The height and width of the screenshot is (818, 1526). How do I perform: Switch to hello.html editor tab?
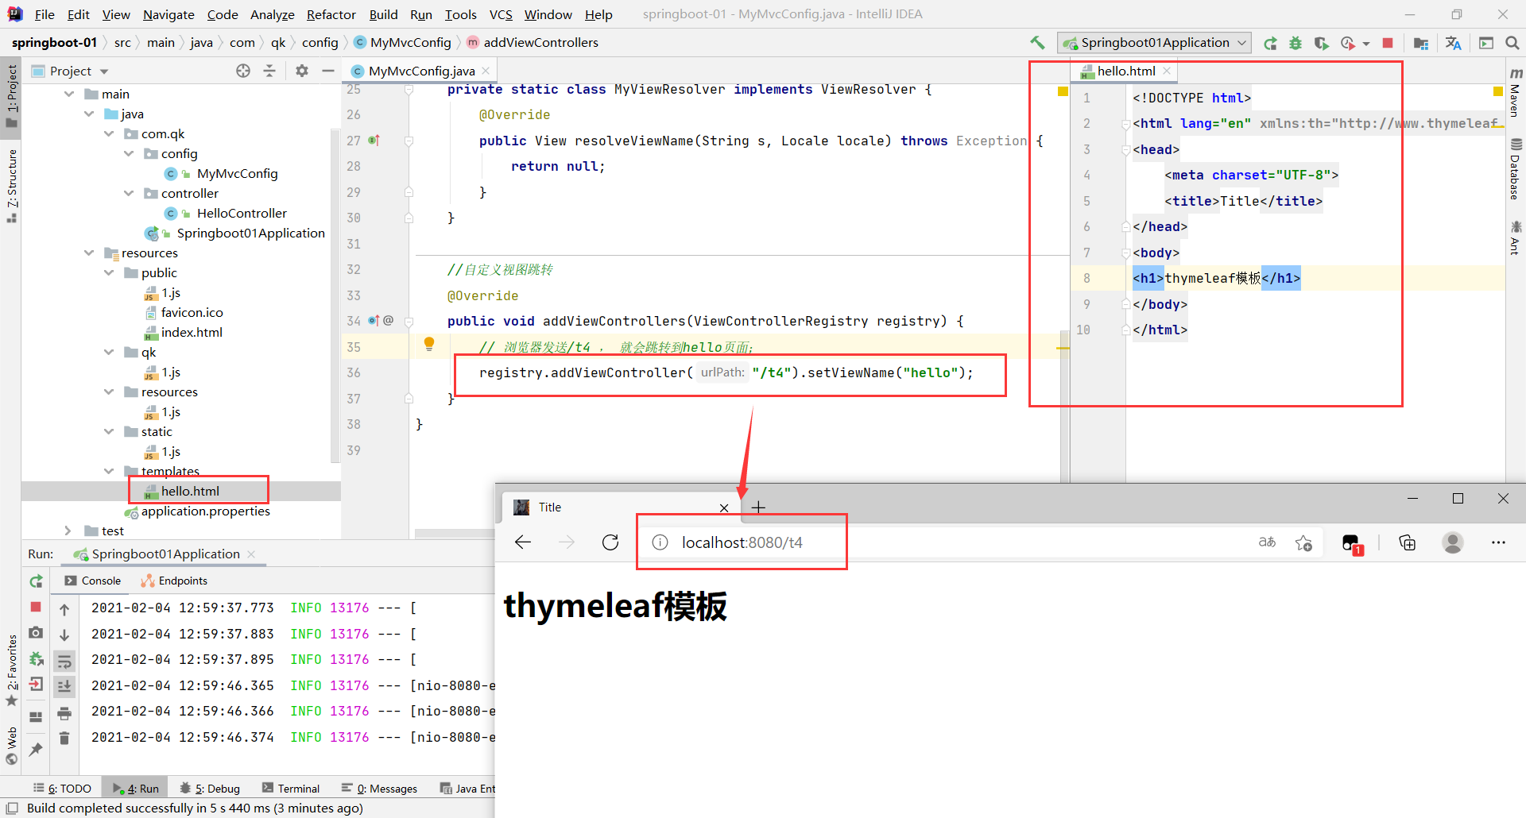click(1126, 71)
